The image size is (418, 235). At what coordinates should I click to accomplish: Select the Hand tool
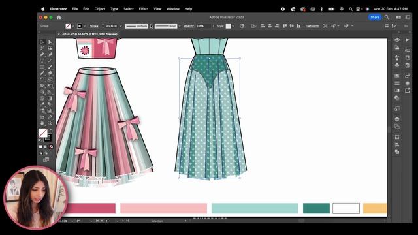(42, 123)
